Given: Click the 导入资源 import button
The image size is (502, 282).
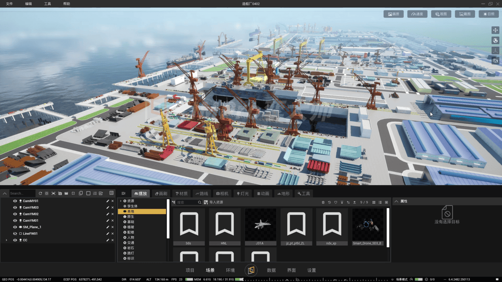Looking at the screenshot, I should point(213,202).
